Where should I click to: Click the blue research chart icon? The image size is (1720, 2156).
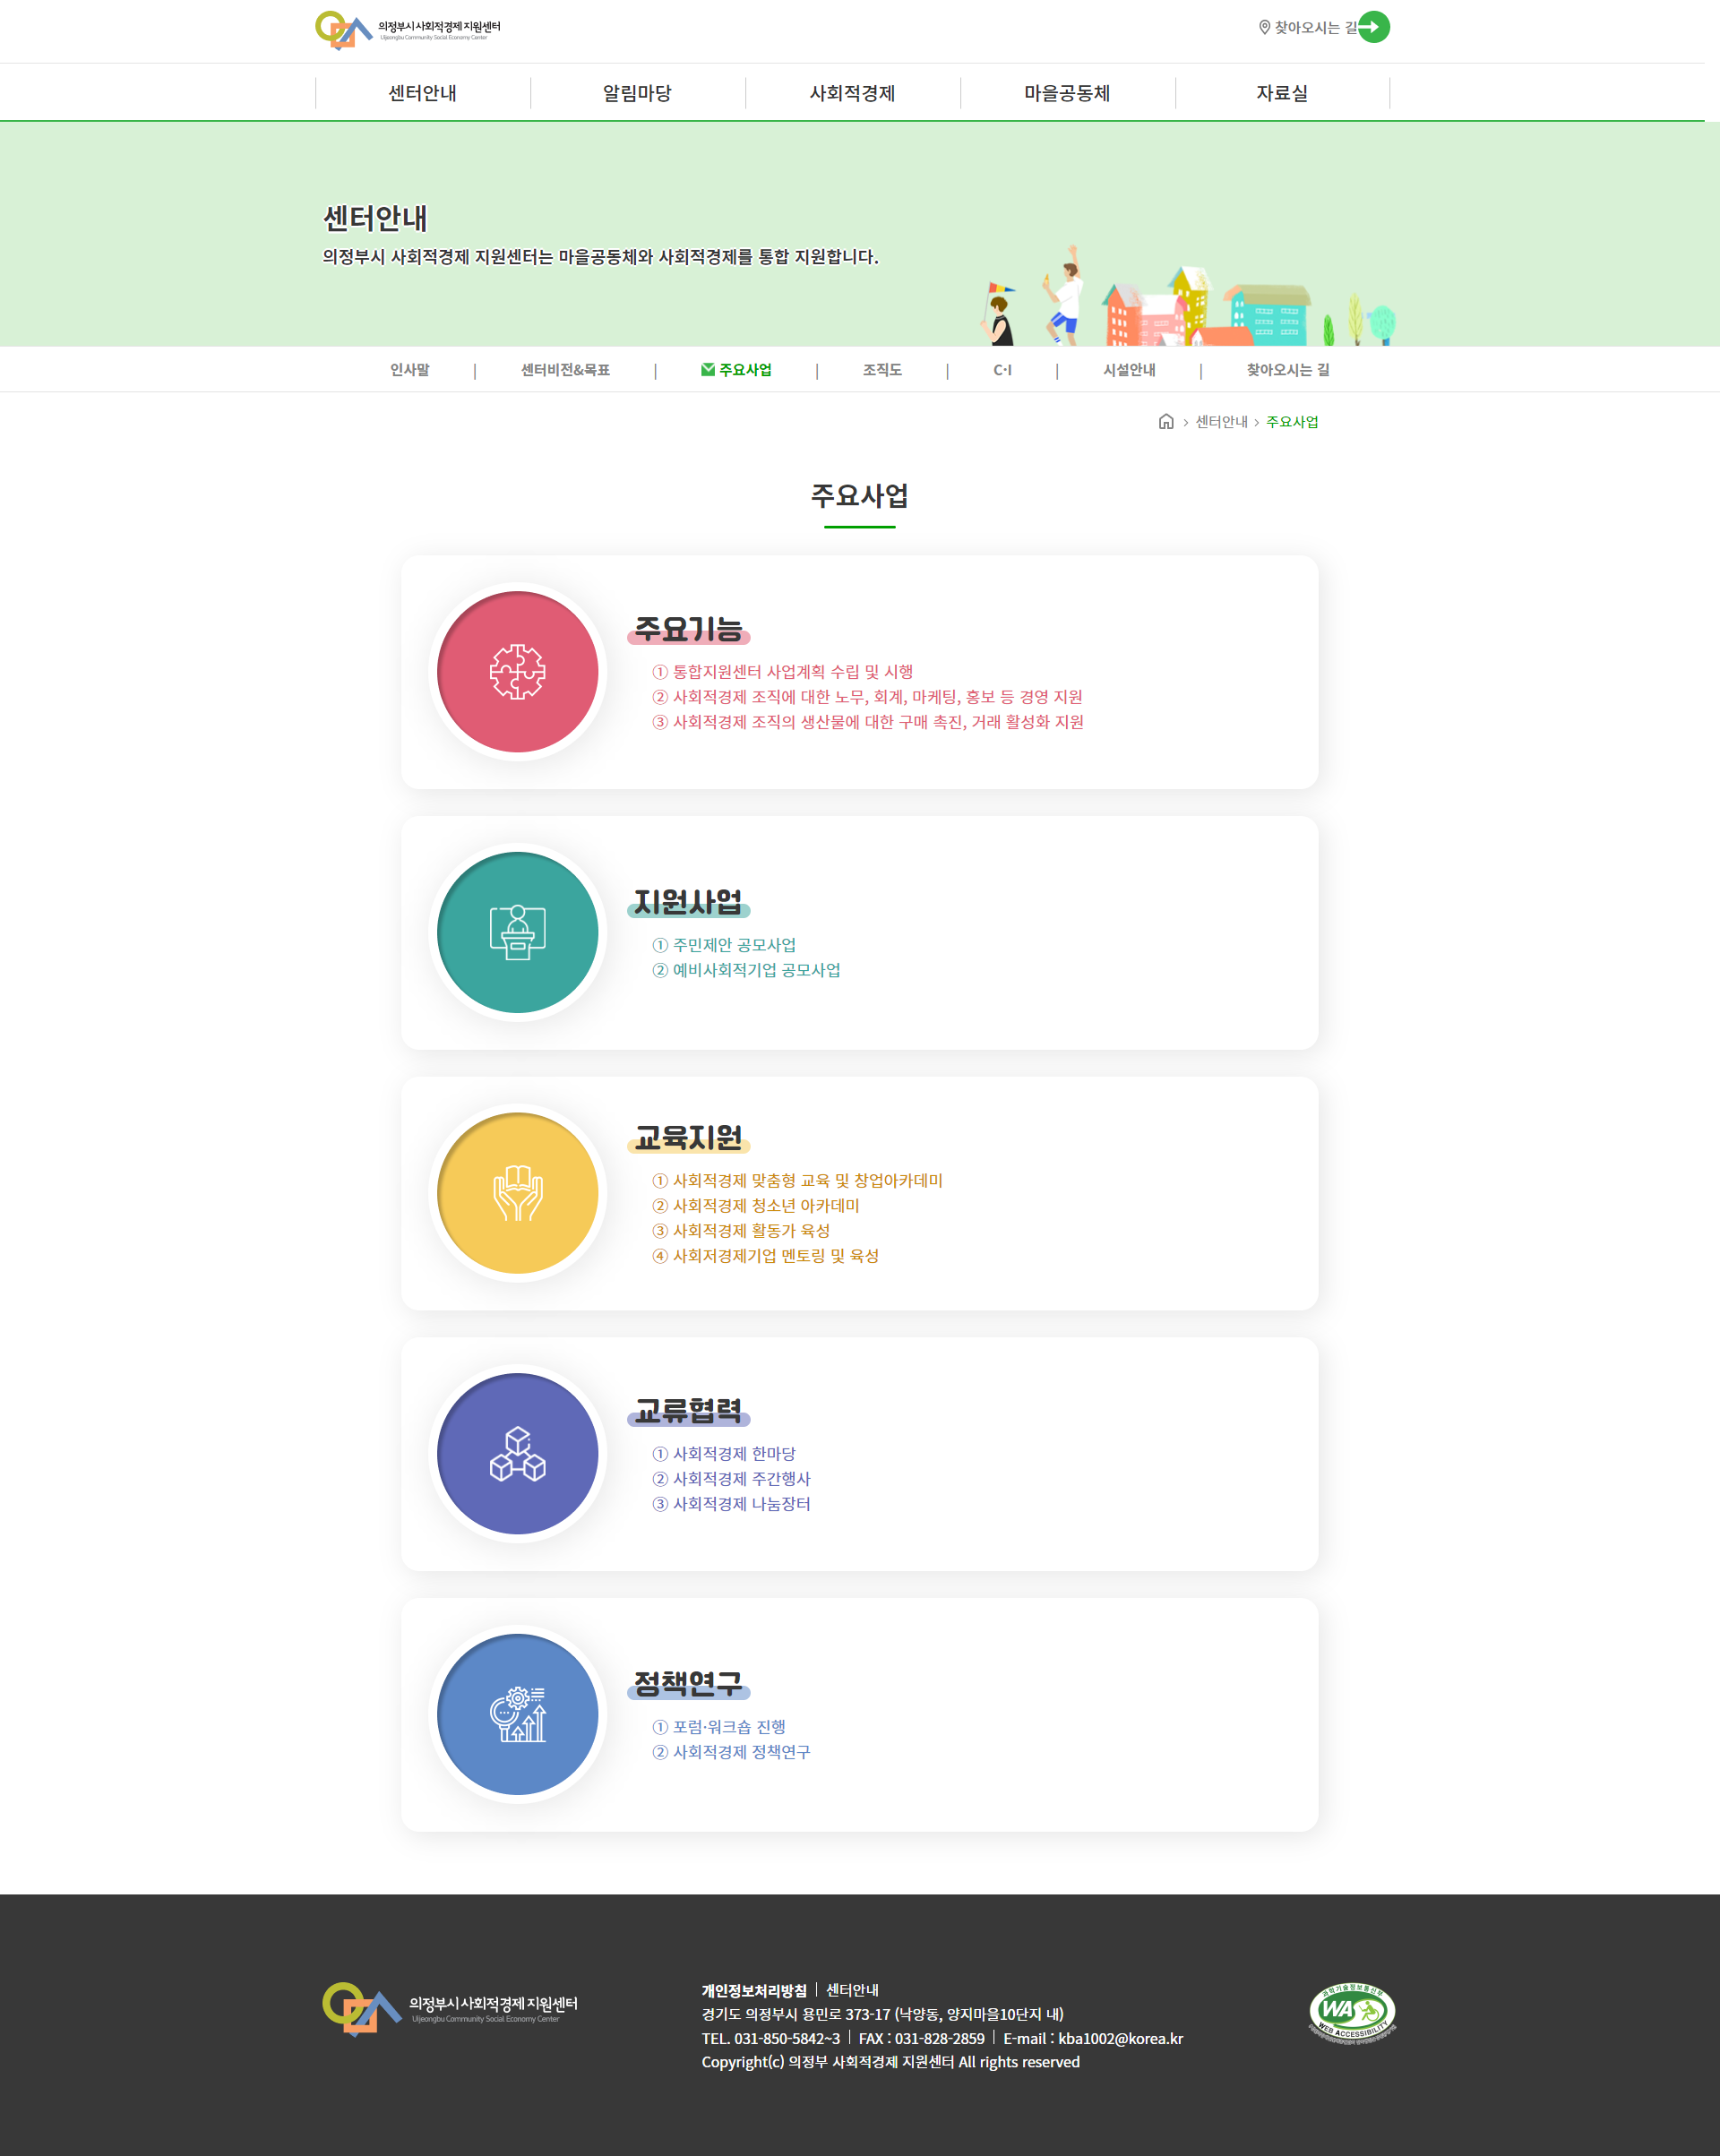(x=517, y=1714)
